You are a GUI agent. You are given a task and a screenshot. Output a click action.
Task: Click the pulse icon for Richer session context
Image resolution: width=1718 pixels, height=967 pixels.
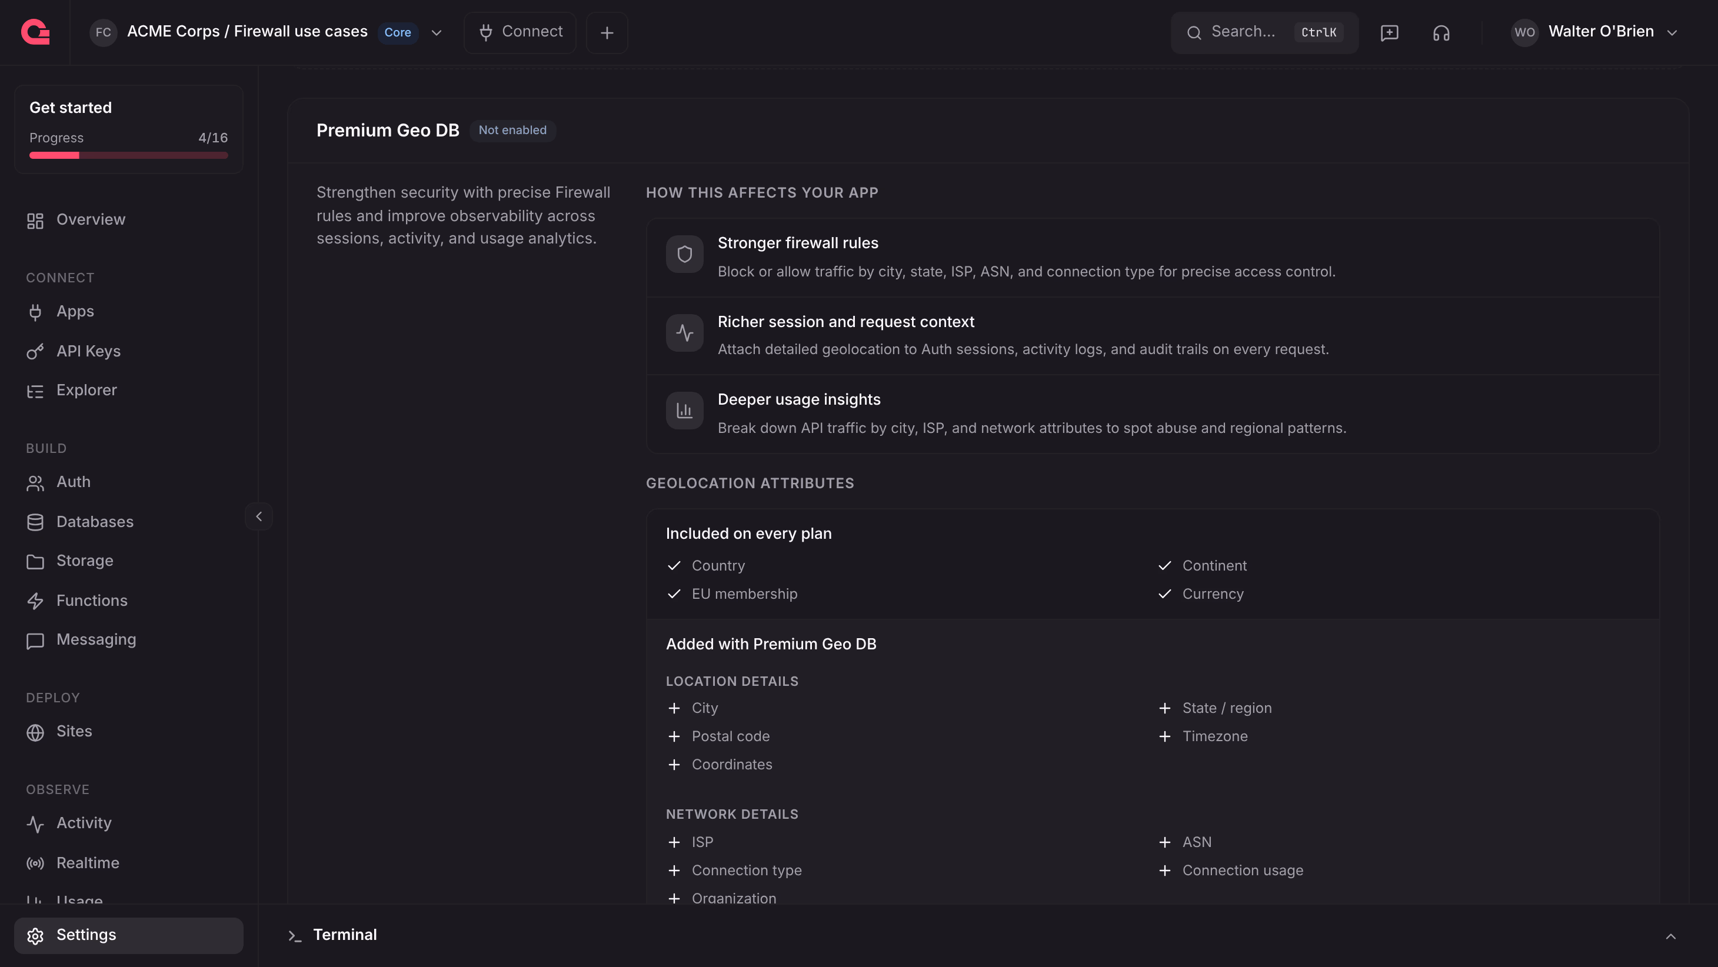tap(684, 333)
